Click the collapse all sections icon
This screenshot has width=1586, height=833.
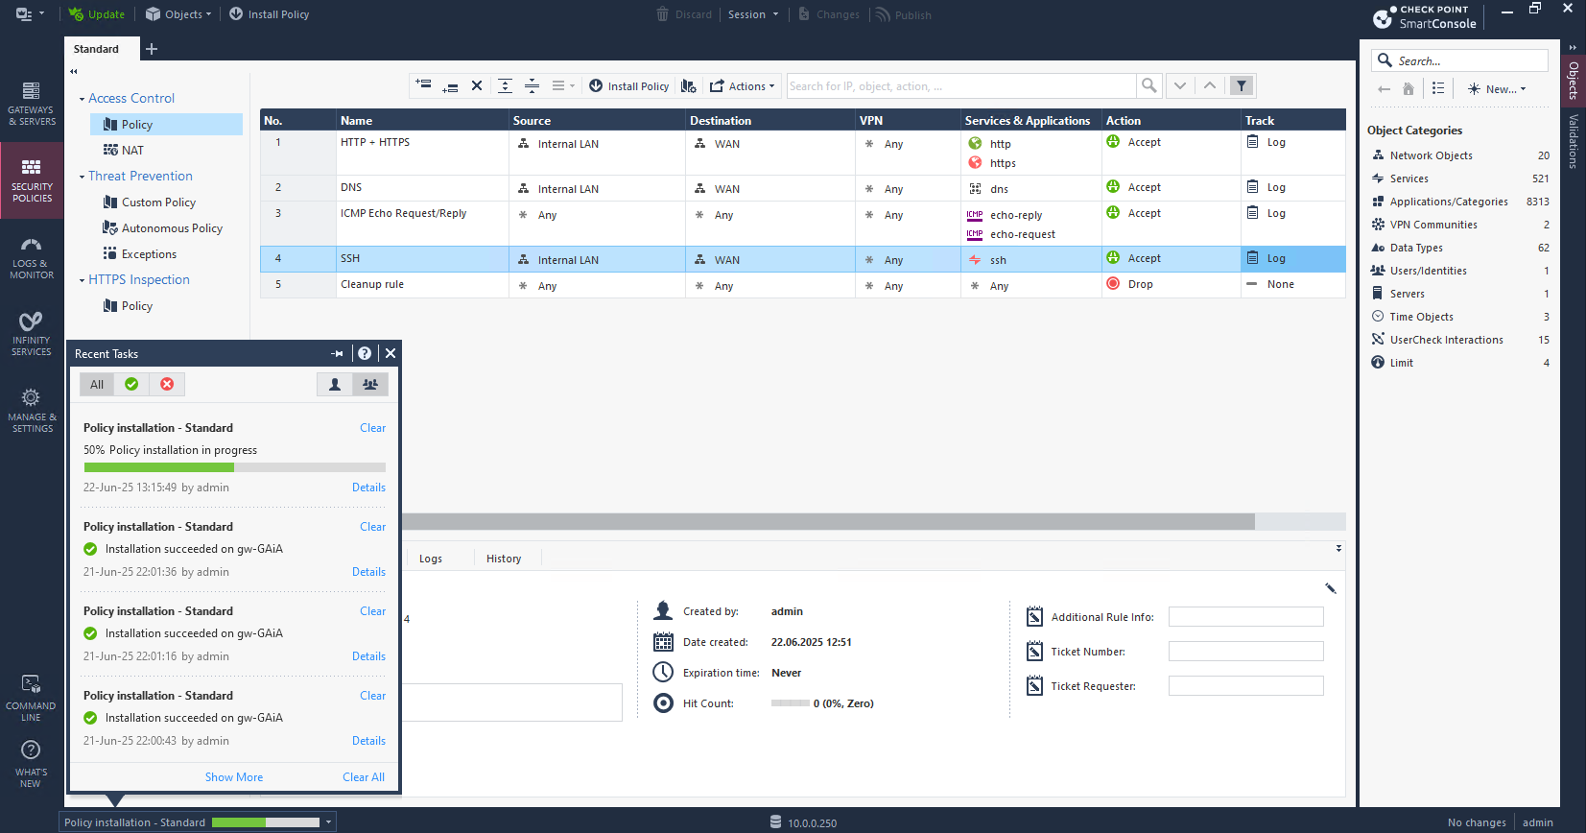tap(532, 85)
